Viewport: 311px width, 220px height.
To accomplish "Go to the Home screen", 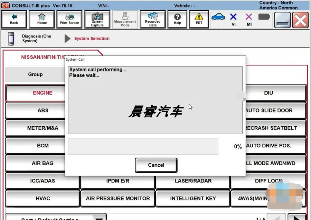I will click(42, 19).
